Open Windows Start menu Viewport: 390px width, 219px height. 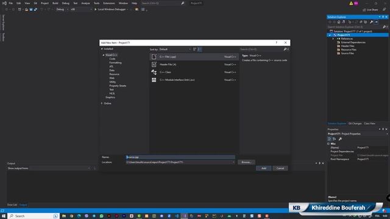coord(4,216)
